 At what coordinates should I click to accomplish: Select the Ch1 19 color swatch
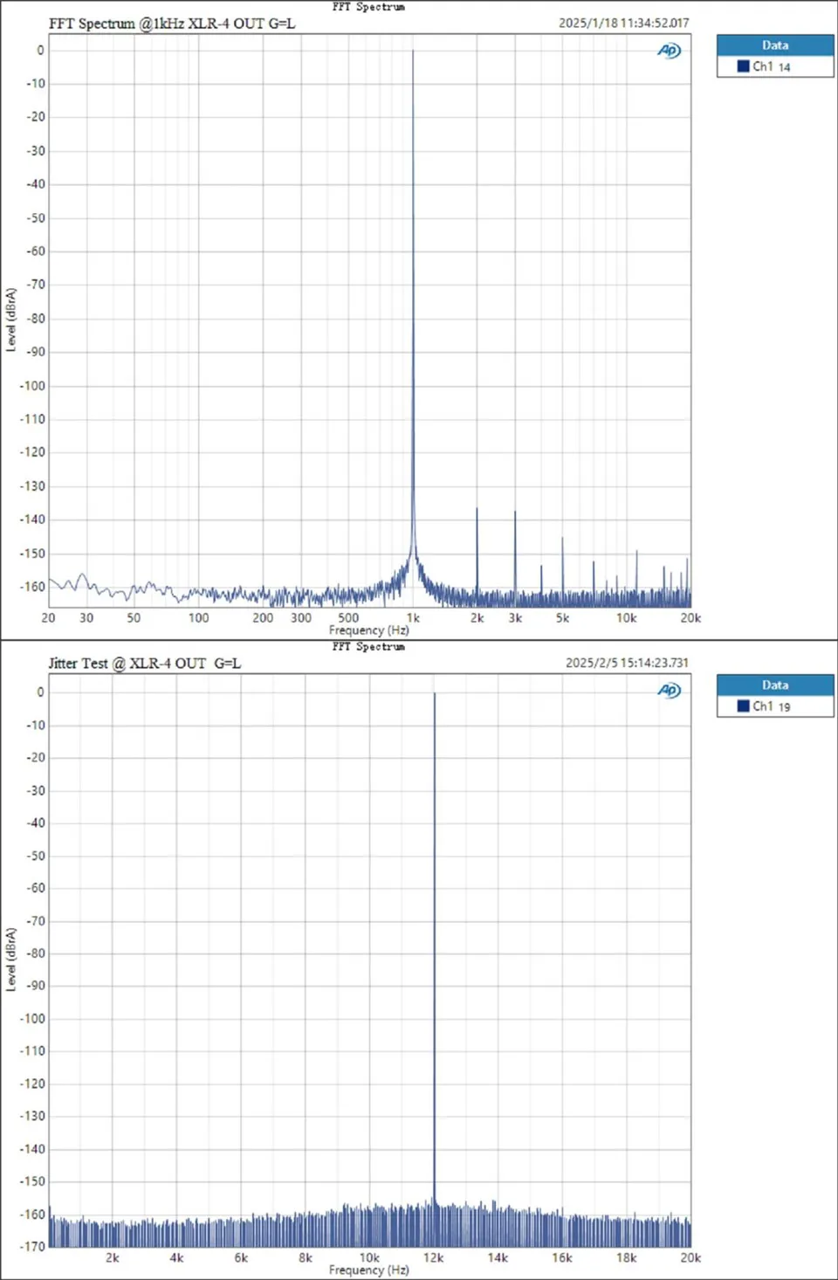pyautogui.click(x=744, y=706)
